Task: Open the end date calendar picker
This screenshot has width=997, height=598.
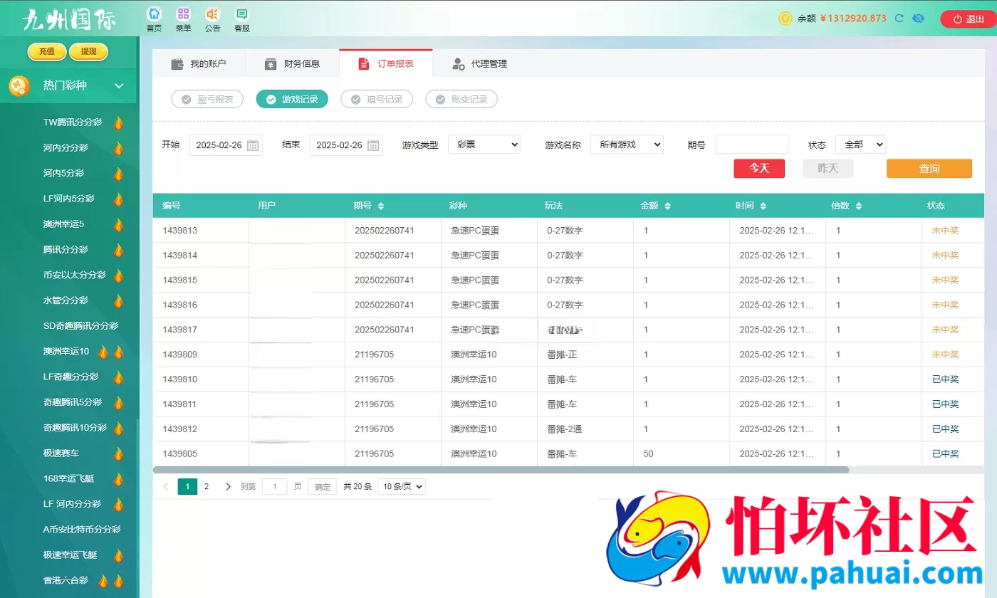Action: point(374,145)
